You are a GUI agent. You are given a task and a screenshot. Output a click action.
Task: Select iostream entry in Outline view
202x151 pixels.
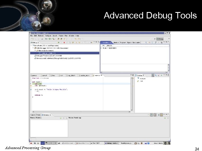[142, 79]
